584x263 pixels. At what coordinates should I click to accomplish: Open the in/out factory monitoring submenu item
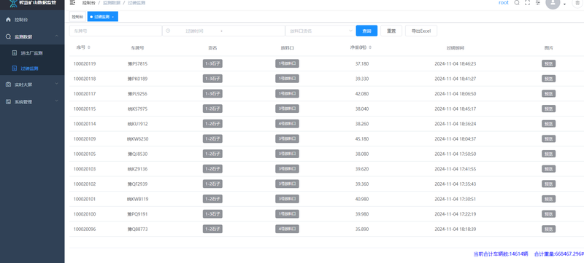click(31, 53)
